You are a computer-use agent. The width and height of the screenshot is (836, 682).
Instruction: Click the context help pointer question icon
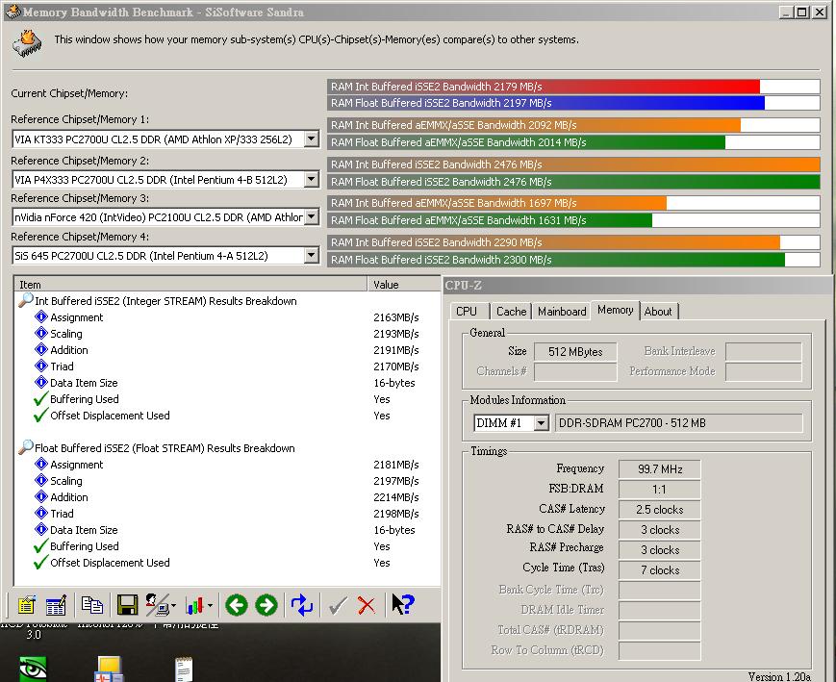pos(402,605)
